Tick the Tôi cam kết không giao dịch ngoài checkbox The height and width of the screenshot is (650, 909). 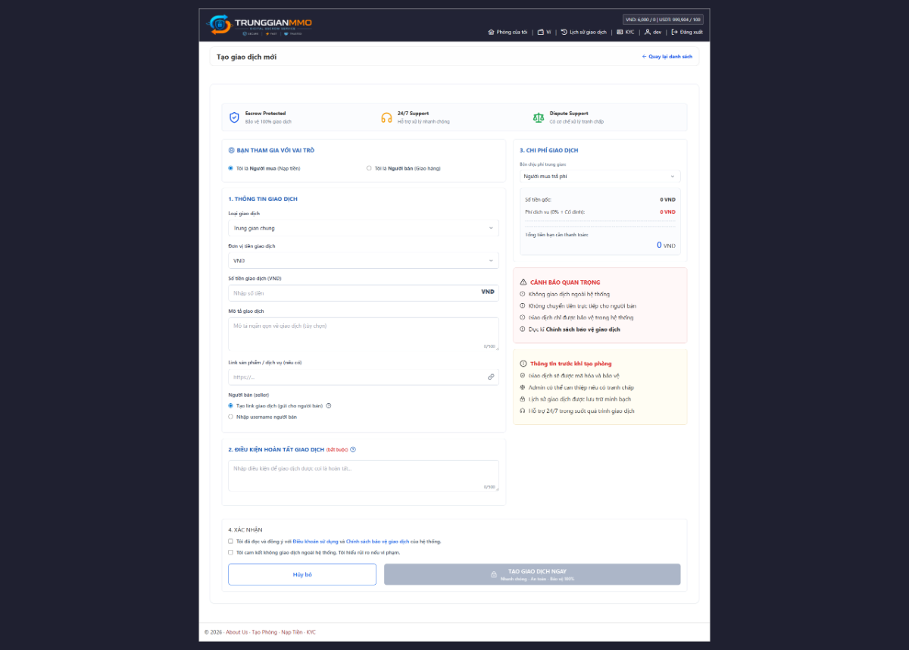coord(230,552)
